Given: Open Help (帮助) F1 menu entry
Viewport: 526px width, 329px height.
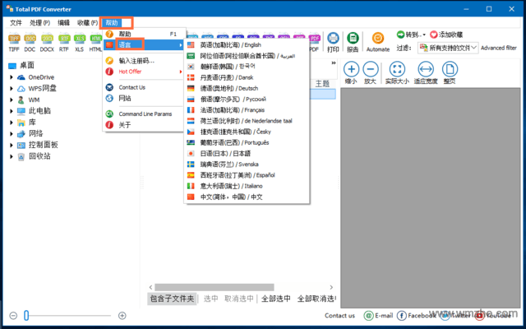Looking at the screenshot, I should [x=145, y=34].
